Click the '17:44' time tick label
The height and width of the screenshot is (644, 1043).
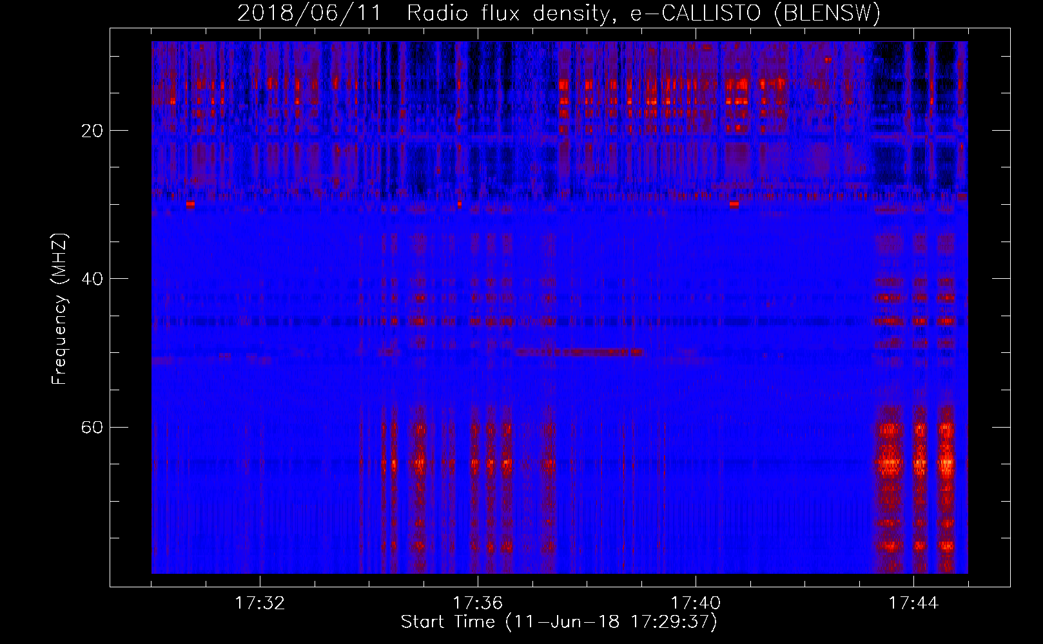point(913,603)
